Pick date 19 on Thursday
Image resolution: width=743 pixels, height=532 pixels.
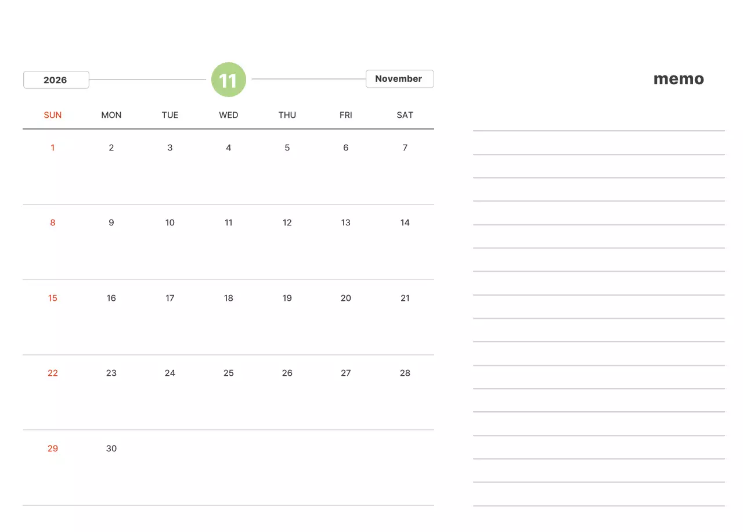click(287, 298)
